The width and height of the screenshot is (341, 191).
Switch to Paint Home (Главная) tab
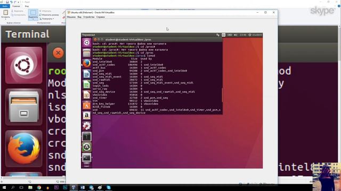[x=16, y=6]
